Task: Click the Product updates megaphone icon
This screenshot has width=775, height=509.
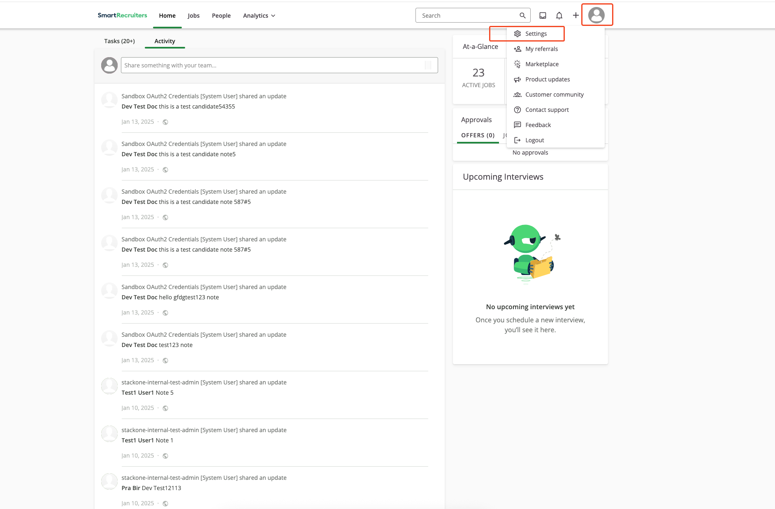Action: [x=517, y=79]
